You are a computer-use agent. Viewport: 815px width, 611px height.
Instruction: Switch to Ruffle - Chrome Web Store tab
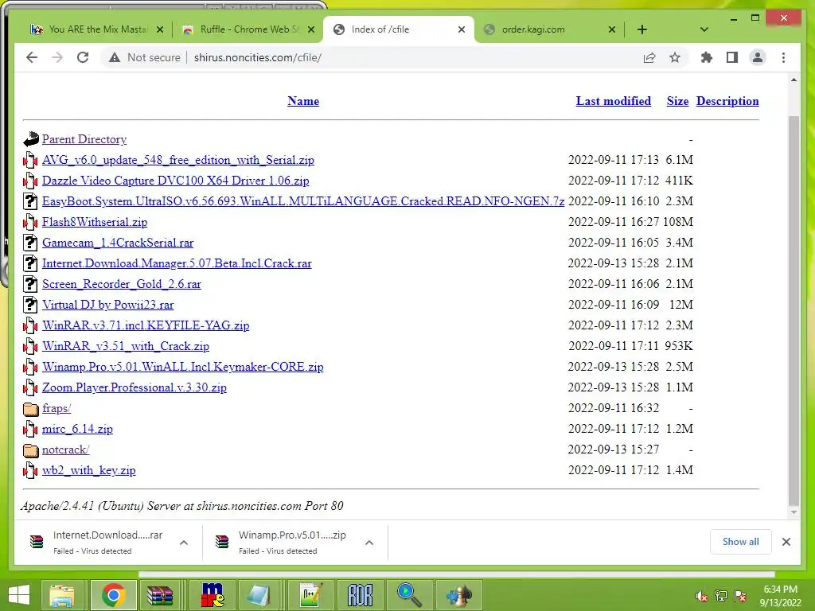pyautogui.click(x=249, y=29)
